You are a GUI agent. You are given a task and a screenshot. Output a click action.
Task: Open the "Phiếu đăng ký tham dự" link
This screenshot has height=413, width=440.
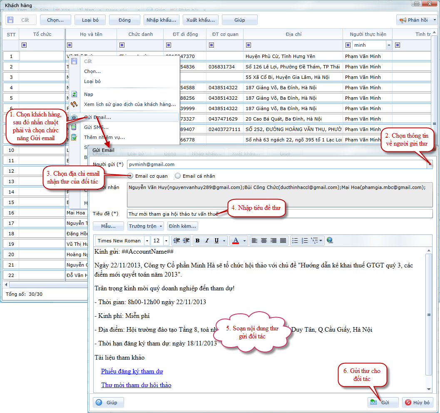coord(132,371)
